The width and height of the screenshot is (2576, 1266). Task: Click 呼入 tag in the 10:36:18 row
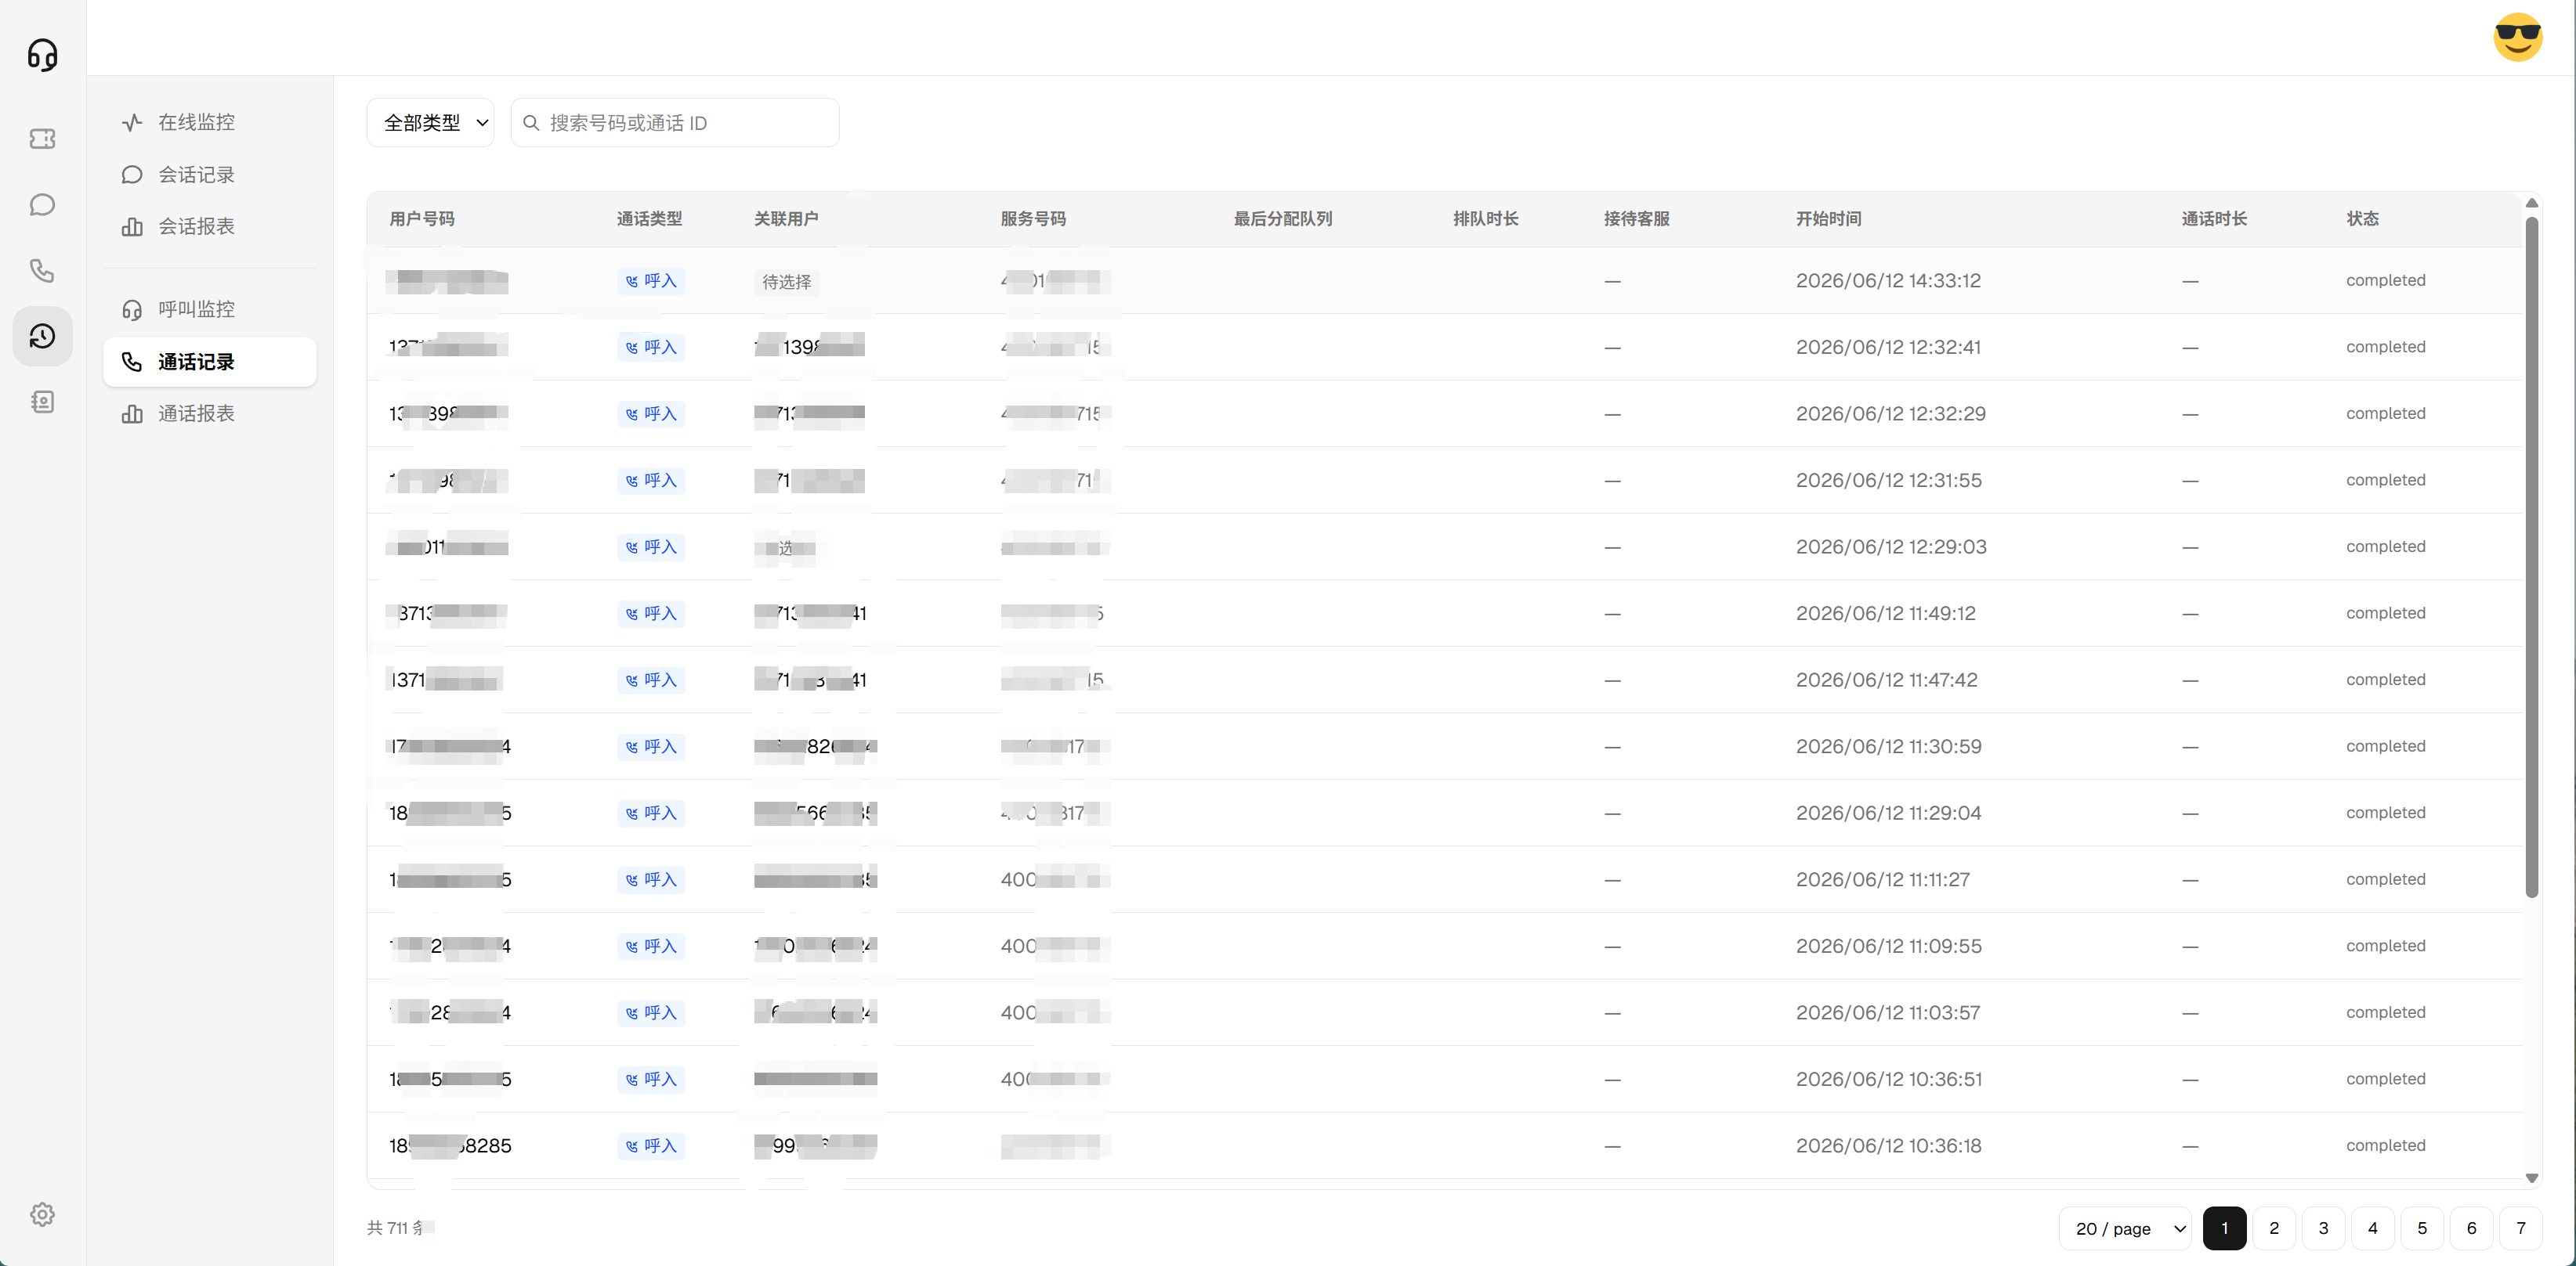[651, 1146]
